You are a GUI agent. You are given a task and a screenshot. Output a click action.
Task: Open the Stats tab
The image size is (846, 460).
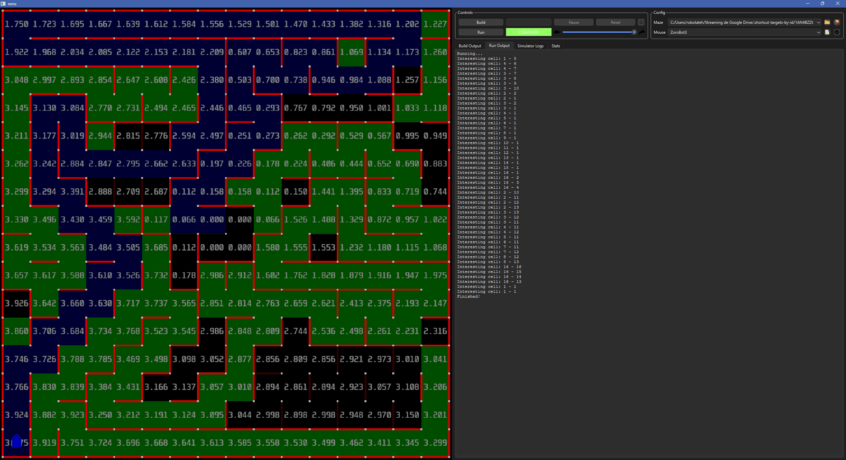[x=556, y=46]
